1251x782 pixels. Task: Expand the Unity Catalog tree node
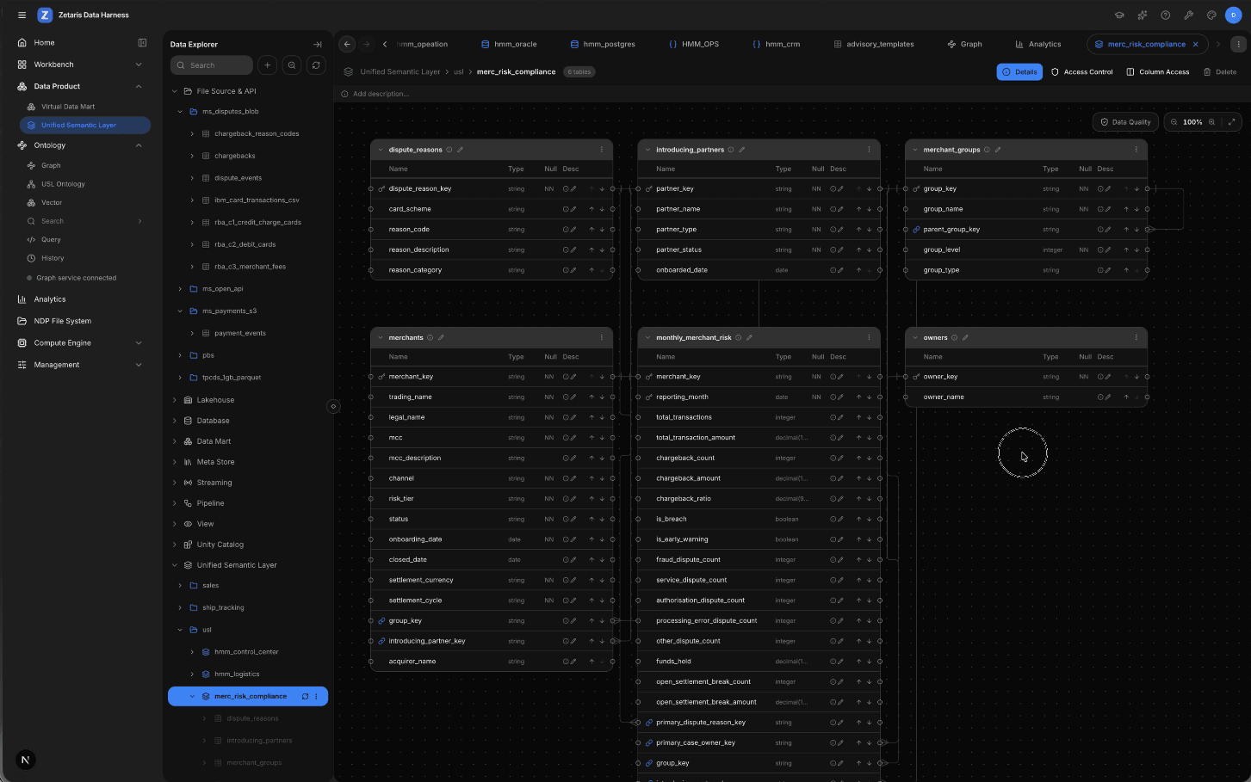(175, 545)
